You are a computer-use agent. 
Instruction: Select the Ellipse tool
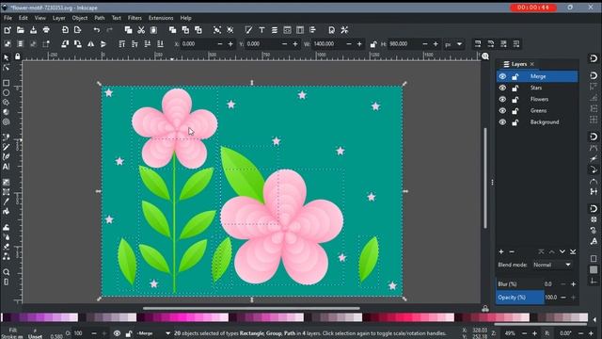click(x=7, y=92)
